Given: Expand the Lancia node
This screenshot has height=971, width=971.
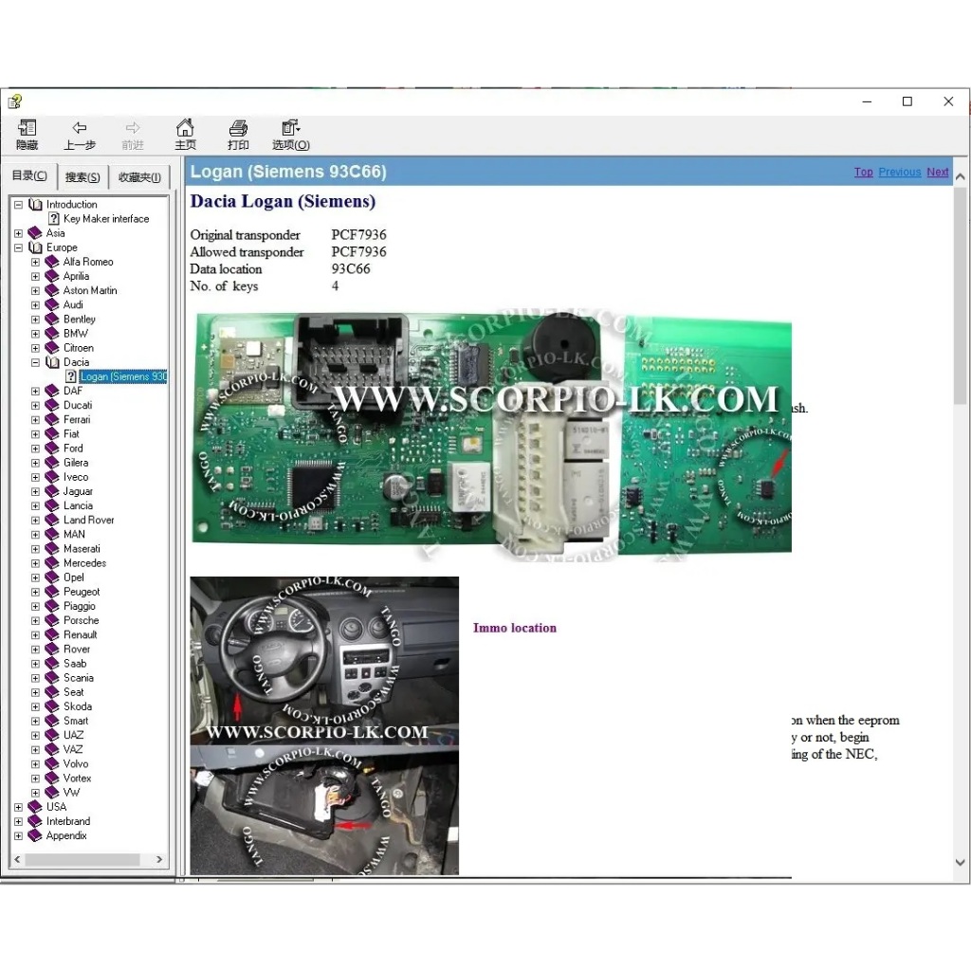Looking at the screenshot, I should [35, 506].
